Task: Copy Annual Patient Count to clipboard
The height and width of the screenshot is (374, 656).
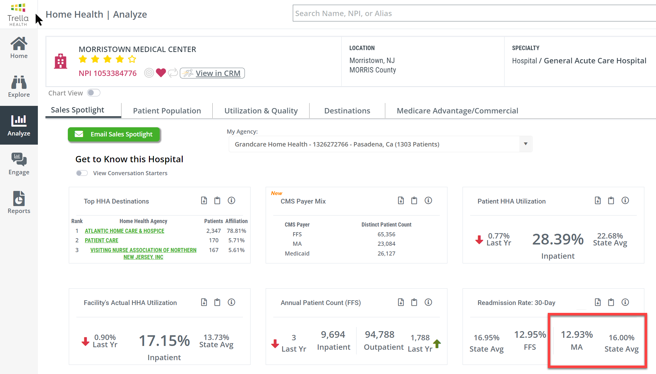Action: 414,302
